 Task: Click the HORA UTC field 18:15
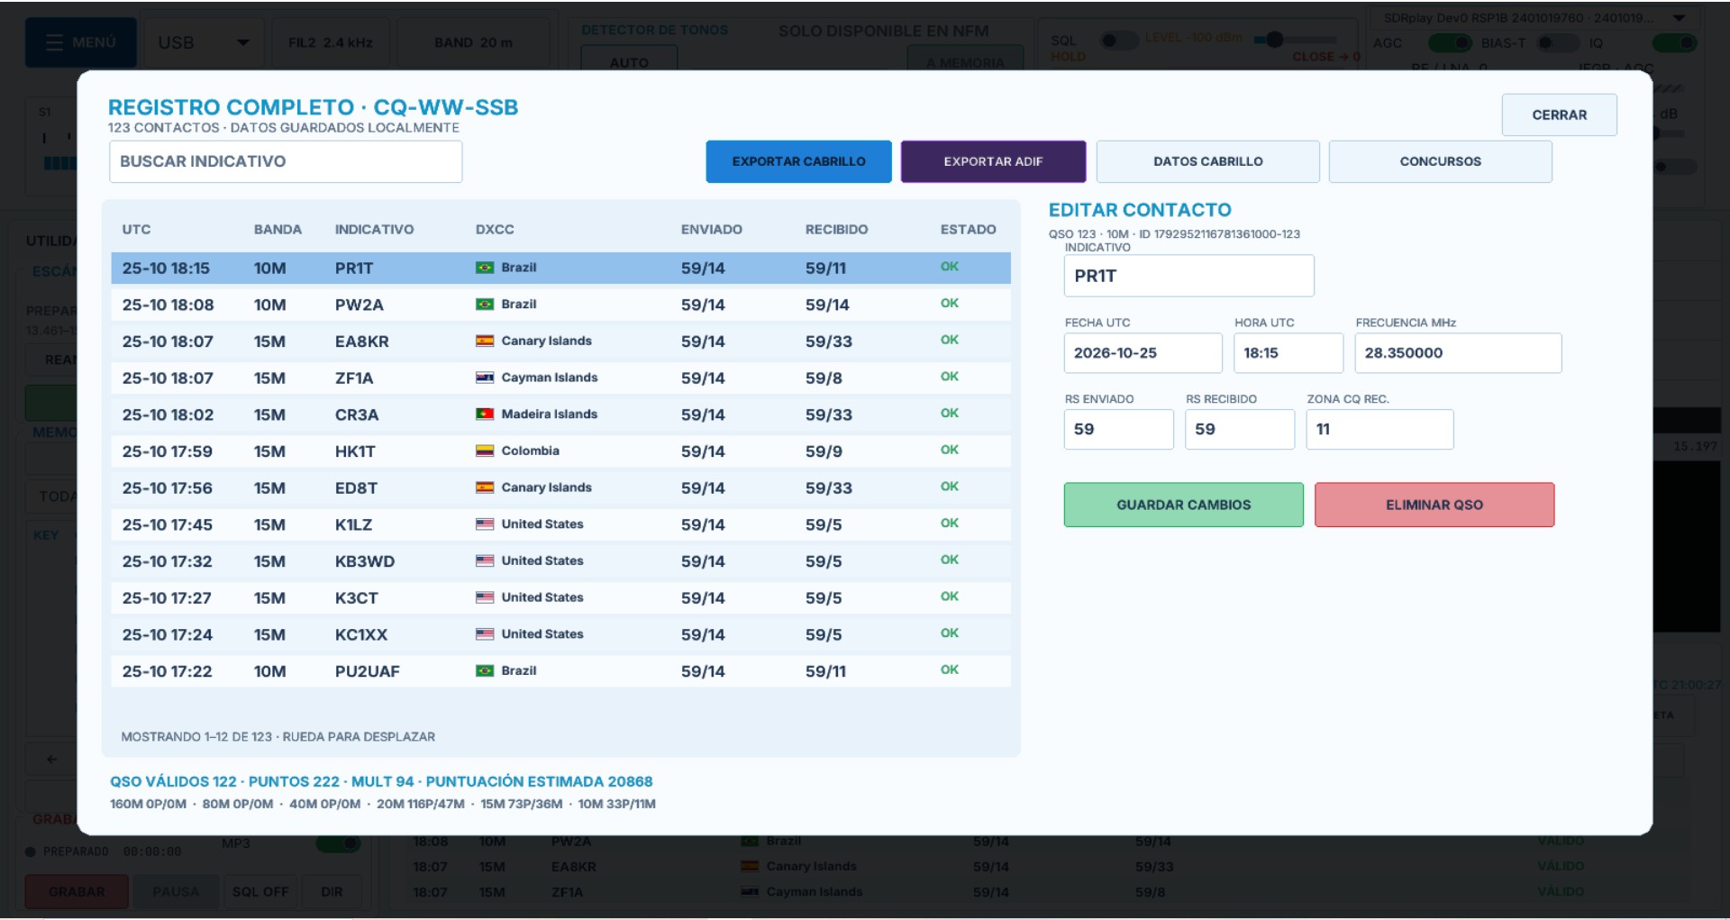tap(1288, 353)
